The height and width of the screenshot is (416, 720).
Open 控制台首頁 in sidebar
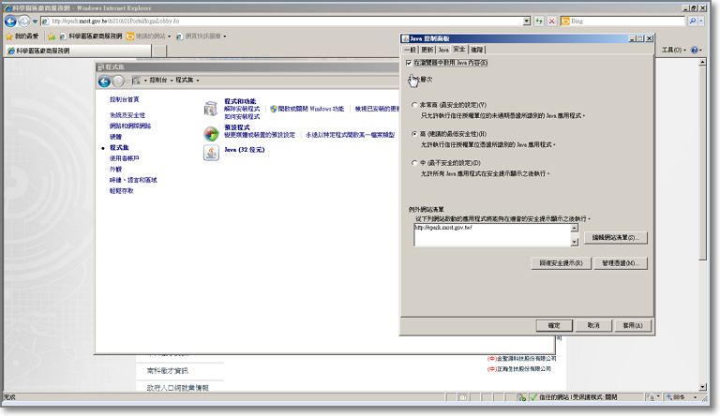click(124, 99)
